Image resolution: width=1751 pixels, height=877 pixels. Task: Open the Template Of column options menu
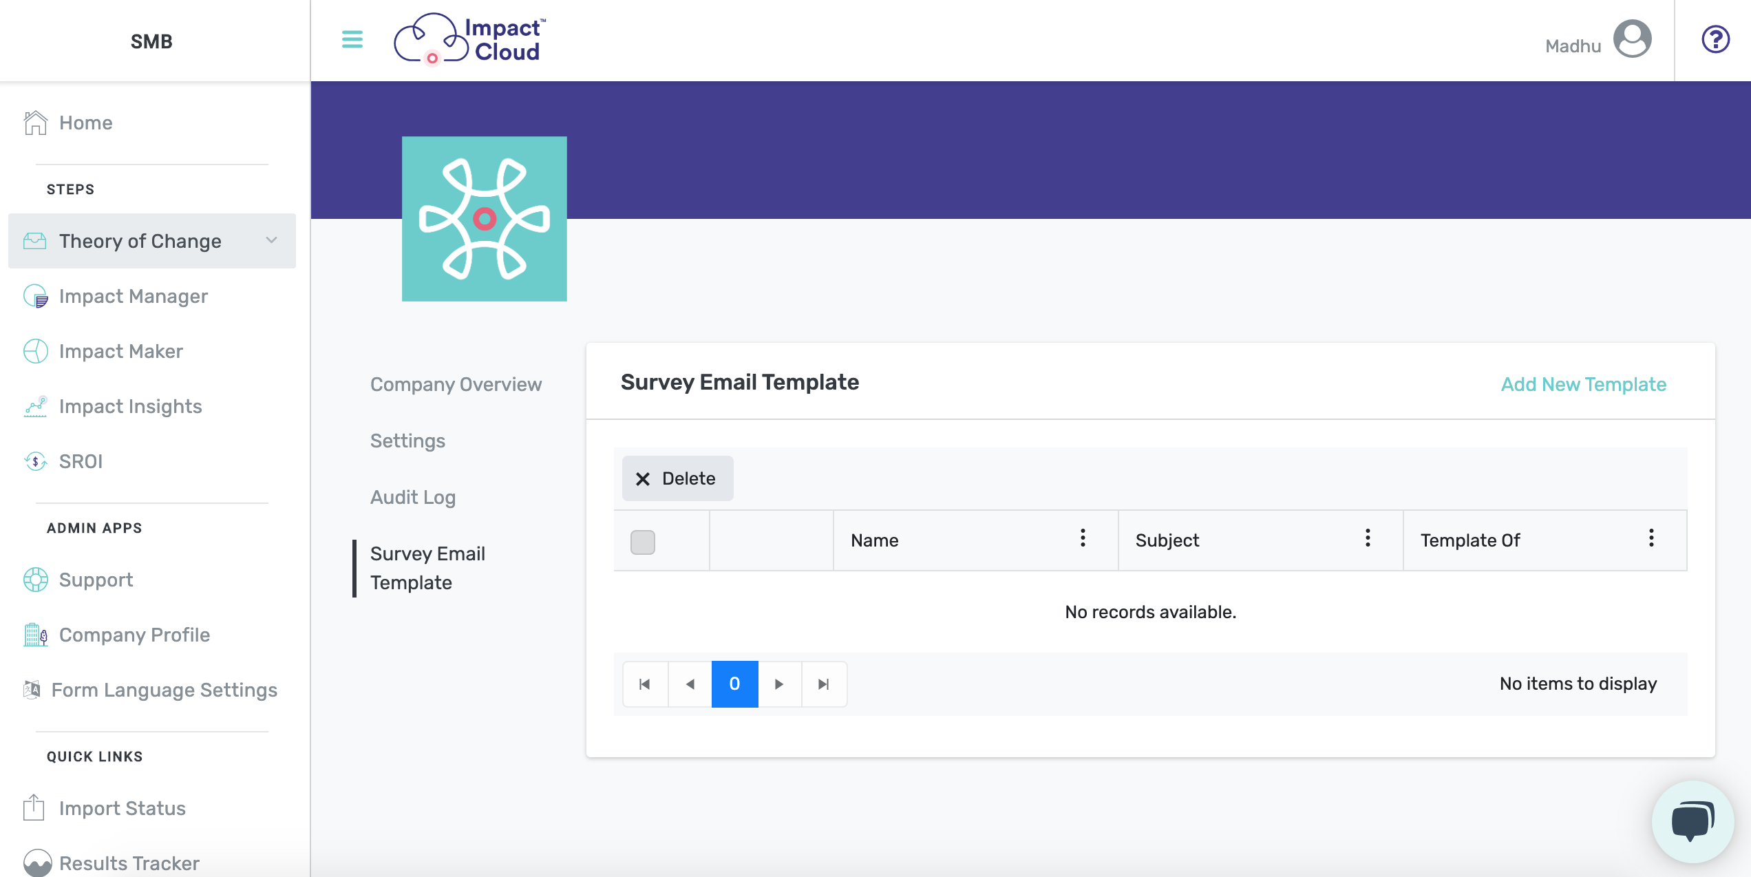1651,538
